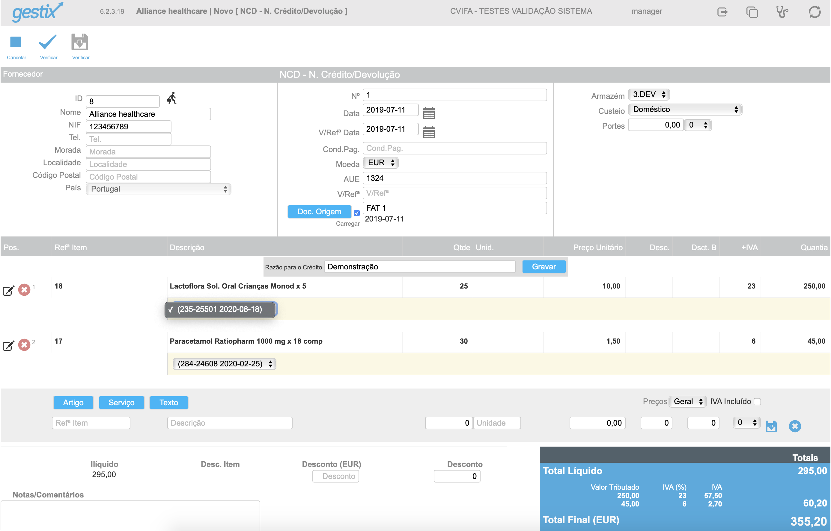This screenshot has height=531, width=831.
Task: Click the Texto button
Action: pyautogui.click(x=169, y=403)
